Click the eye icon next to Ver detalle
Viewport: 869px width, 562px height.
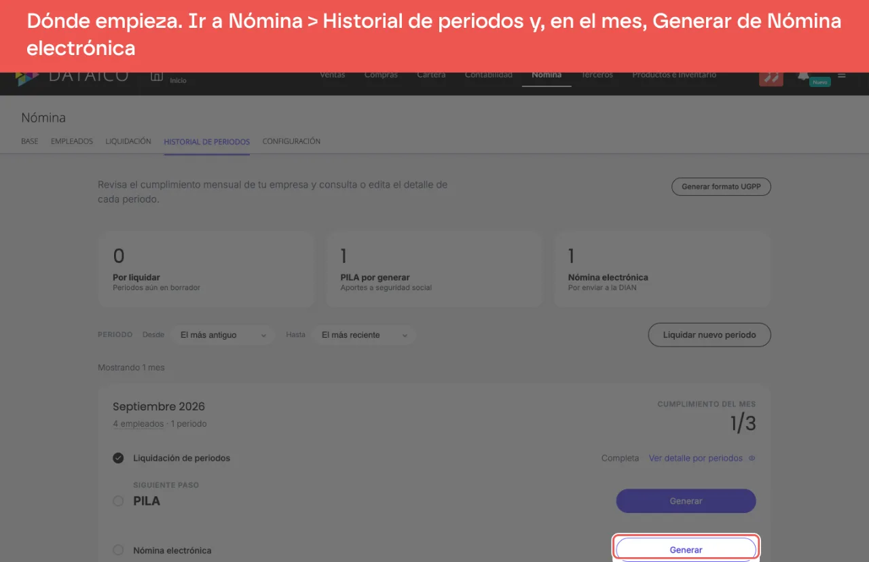pos(752,458)
